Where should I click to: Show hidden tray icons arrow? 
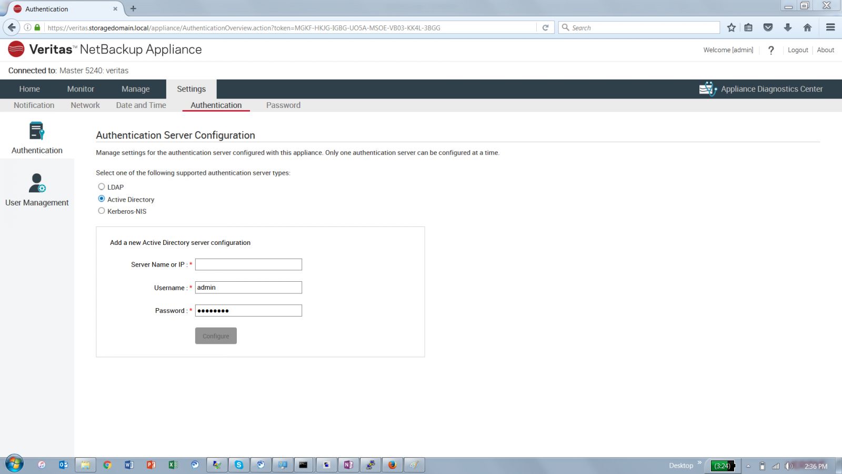click(x=748, y=466)
